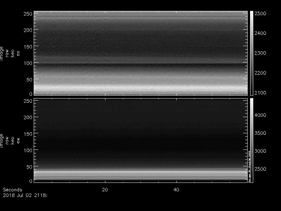
Task: Click the '20' seconds tick label
Action: point(105,190)
